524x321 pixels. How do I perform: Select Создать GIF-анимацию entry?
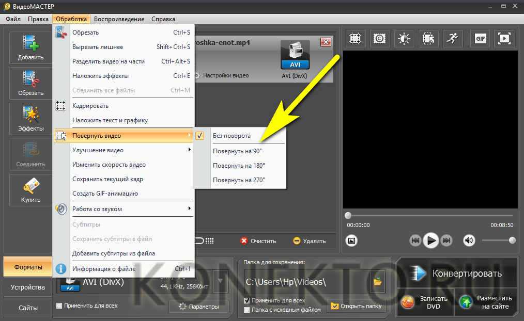pos(124,193)
